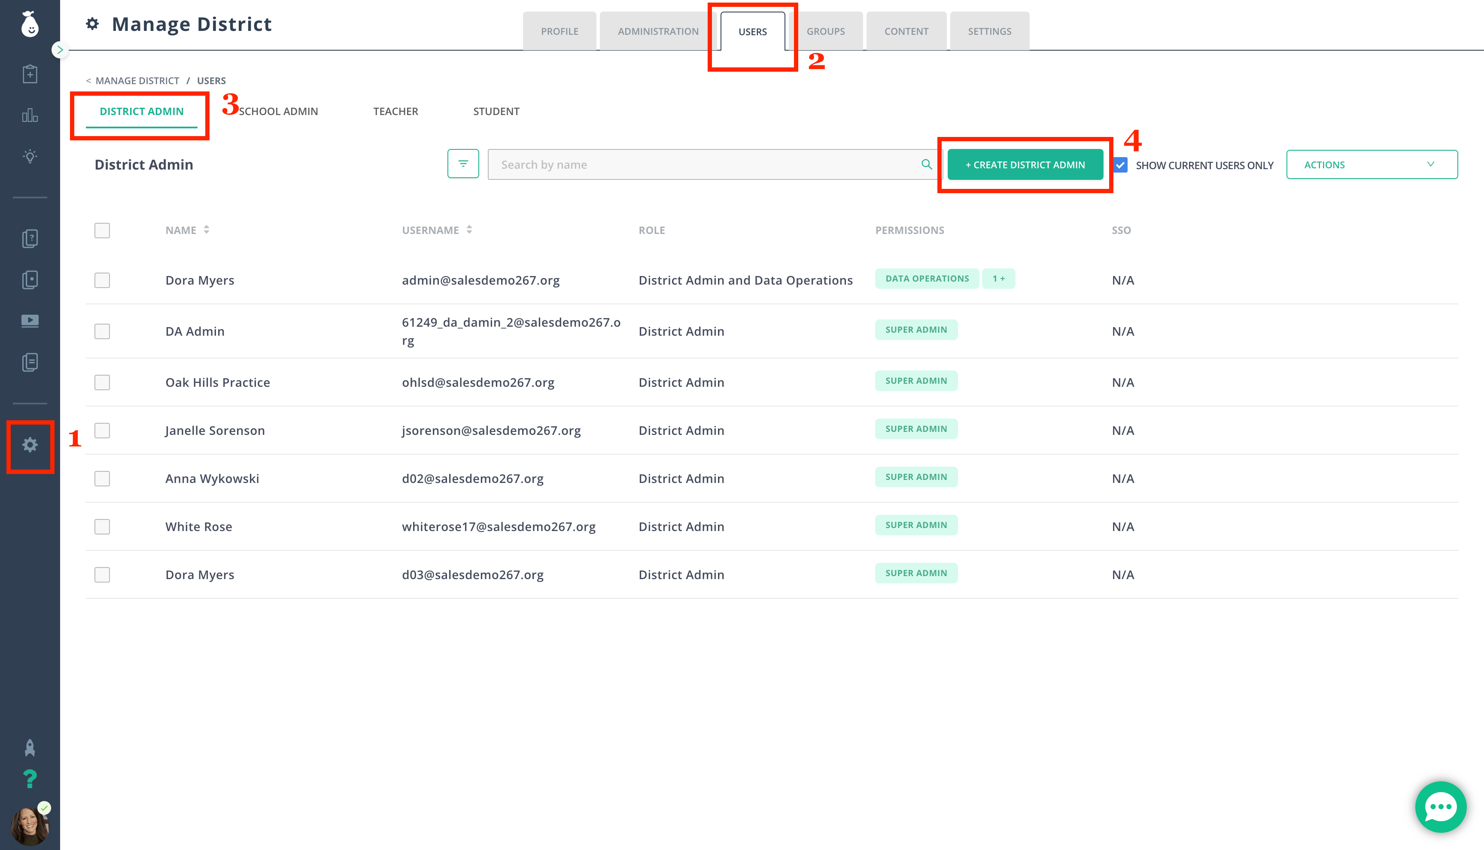This screenshot has width=1484, height=850.
Task: Switch to the Administration tab
Action: (658, 31)
